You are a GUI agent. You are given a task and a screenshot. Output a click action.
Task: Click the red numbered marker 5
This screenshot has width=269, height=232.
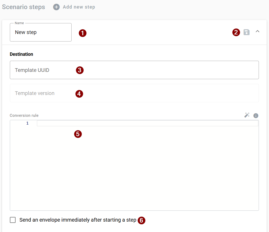click(x=78, y=134)
